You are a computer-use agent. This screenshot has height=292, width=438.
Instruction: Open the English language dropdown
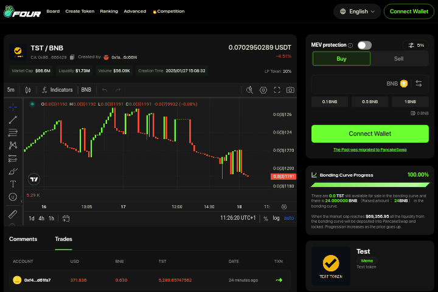point(357,12)
